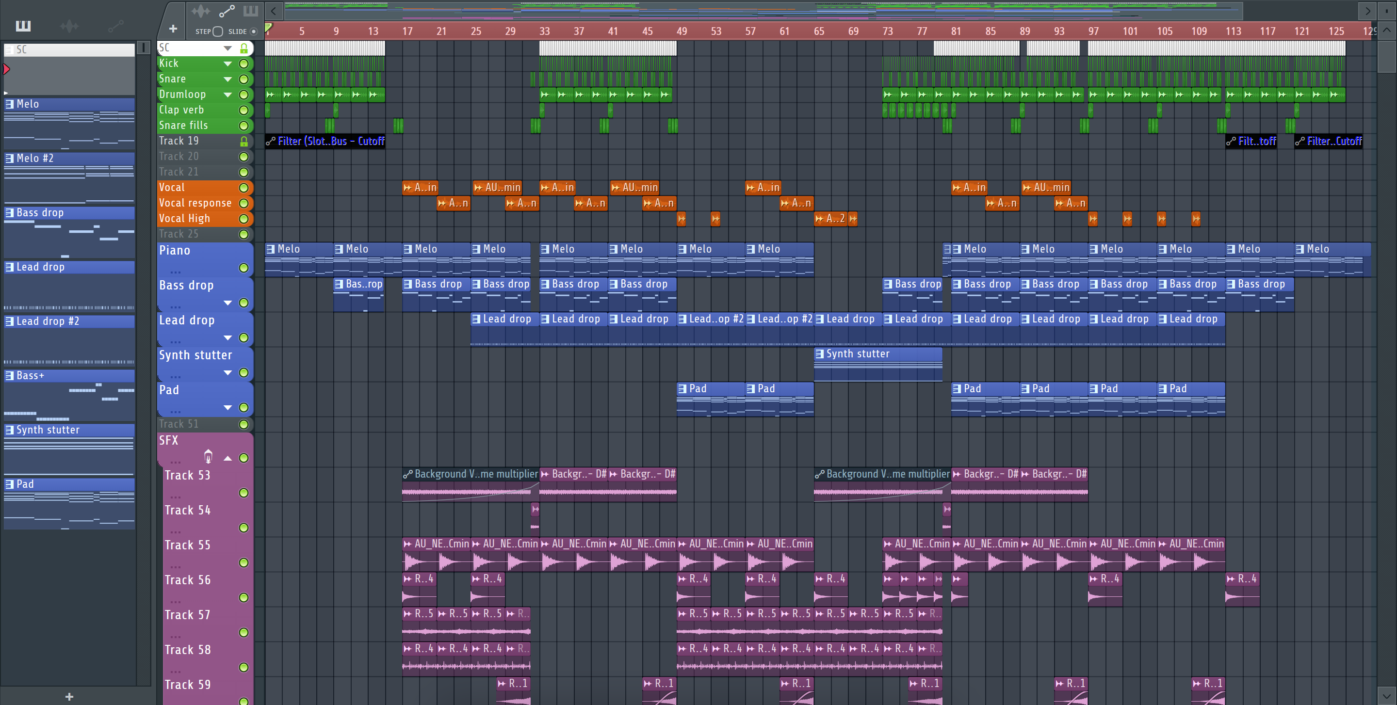
Task: Show pattern clips in the picker panel
Action: tap(23, 26)
